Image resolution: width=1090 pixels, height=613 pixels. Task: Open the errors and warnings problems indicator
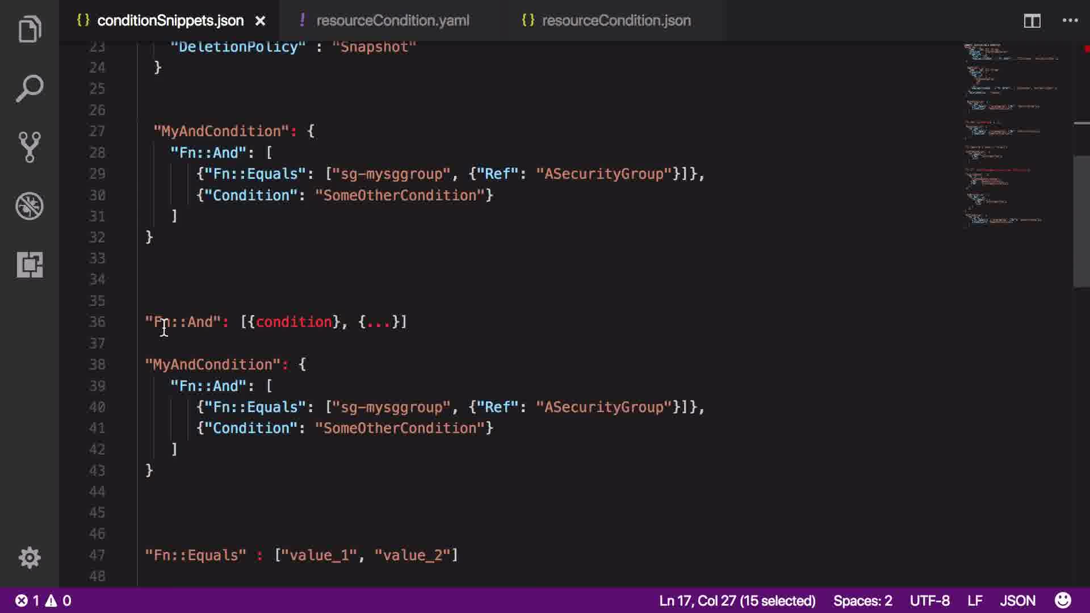coord(43,601)
